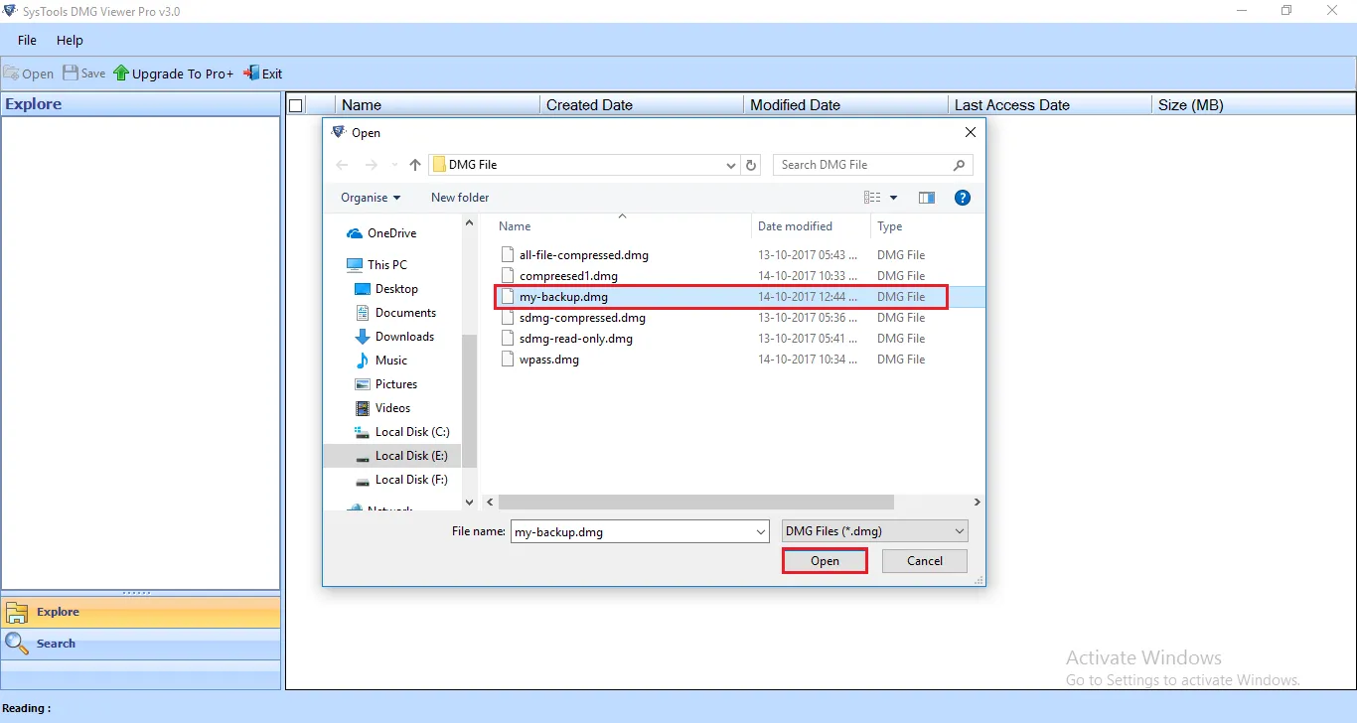Image resolution: width=1357 pixels, height=723 pixels.
Task: Sort dialog files by Type header
Action: (890, 226)
